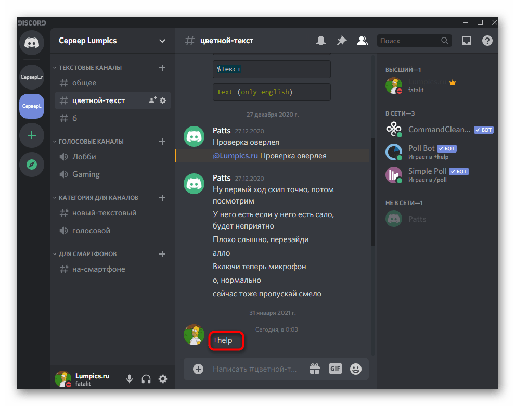515x406 pixels.
Task: Open the новый-текстовый channel
Action: (x=113, y=213)
